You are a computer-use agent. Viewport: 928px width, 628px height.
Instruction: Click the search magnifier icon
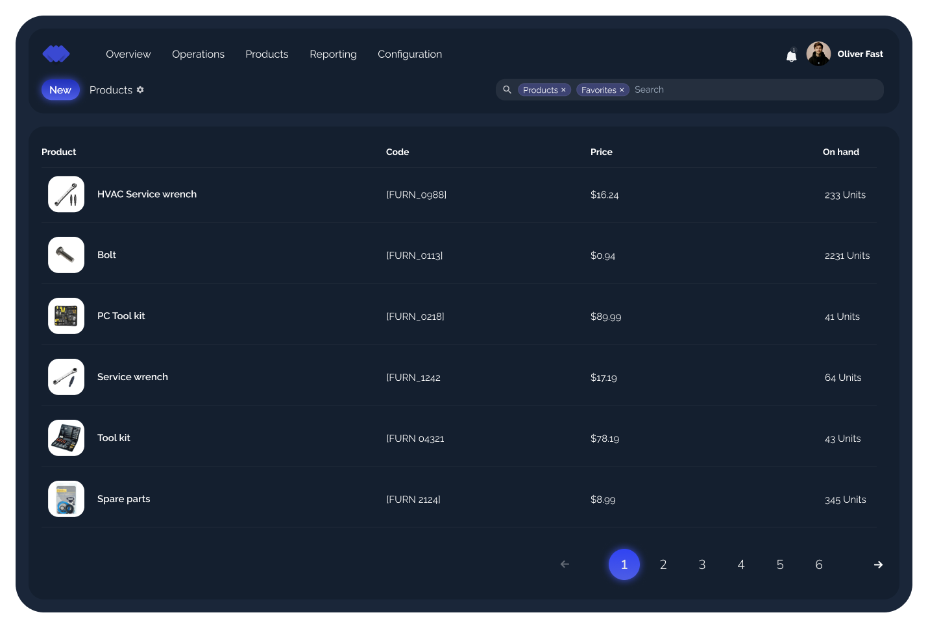coord(507,90)
